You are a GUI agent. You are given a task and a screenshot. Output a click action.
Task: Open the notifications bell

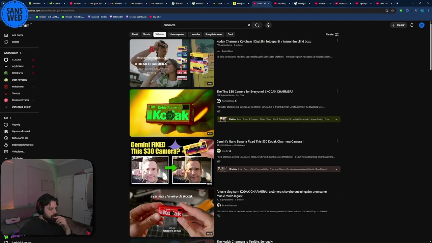(412, 25)
